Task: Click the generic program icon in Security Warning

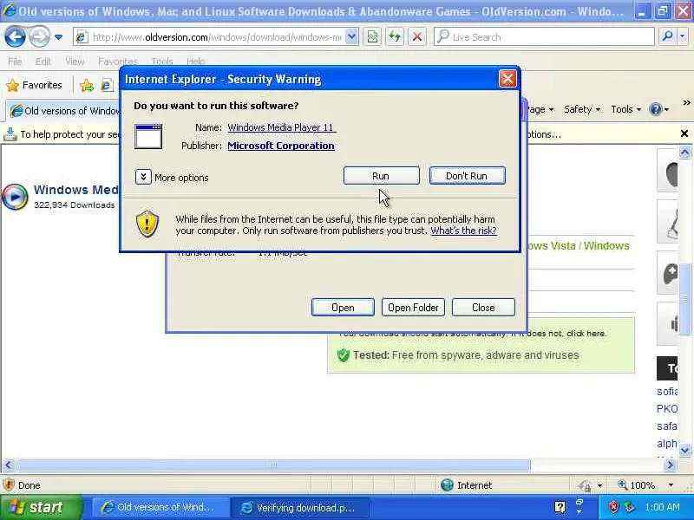Action: [x=148, y=136]
